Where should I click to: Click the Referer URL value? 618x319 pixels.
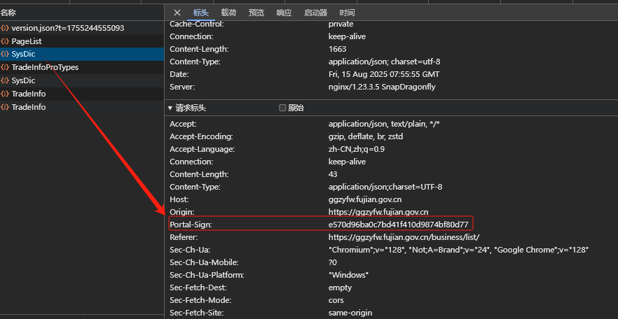point(404,237)
